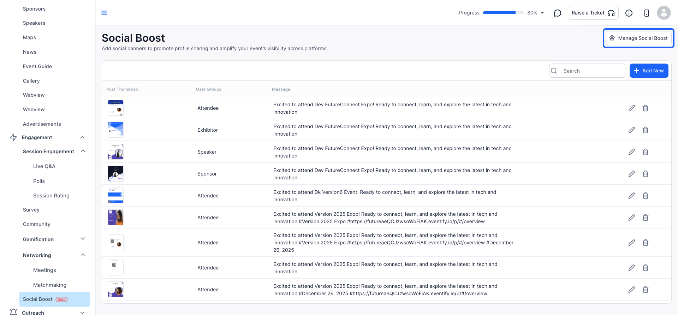The width and height of the screenshot is (678, 315).
Task: Edit the Dk Version6 Event post
Action: (632, 196)
